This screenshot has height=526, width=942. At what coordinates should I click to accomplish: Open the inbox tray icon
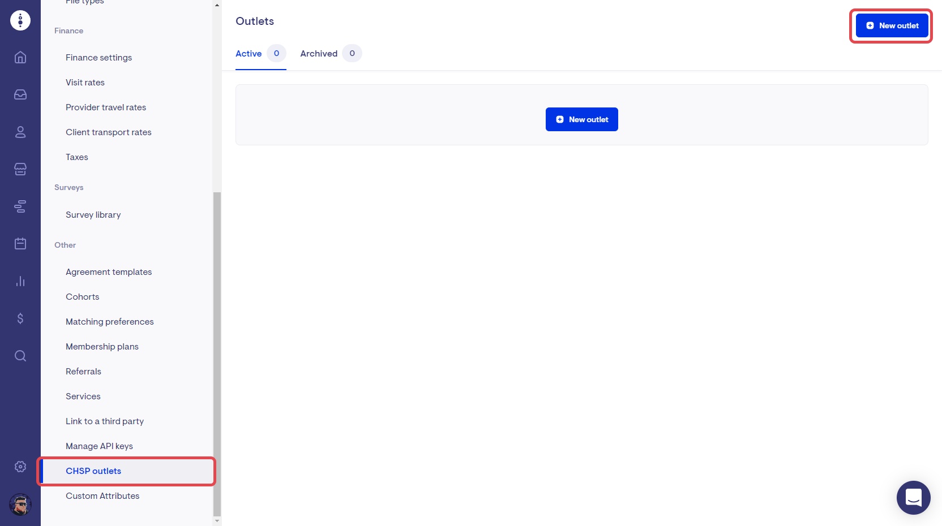(x=20, y=94)
